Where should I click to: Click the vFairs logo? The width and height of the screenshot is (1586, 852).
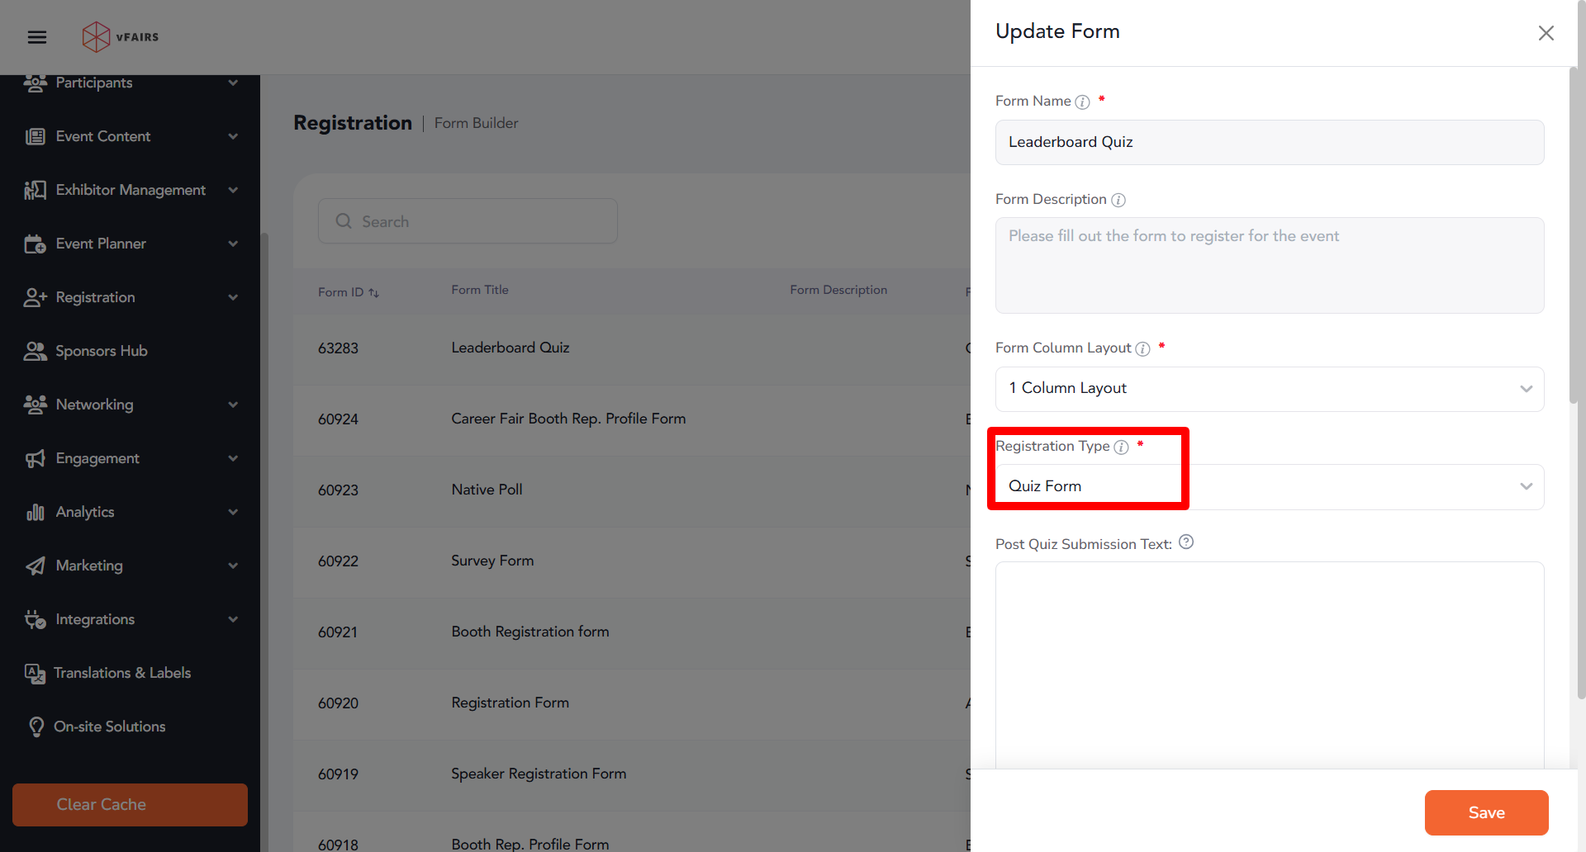[121, 37]
